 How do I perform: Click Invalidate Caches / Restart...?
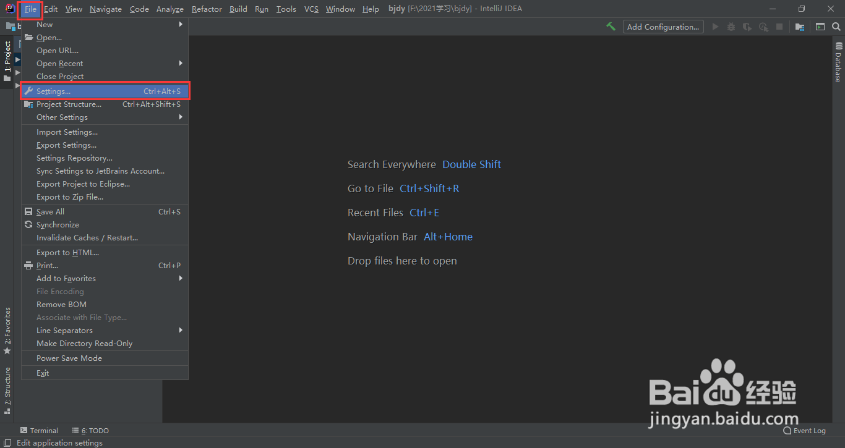105,238
